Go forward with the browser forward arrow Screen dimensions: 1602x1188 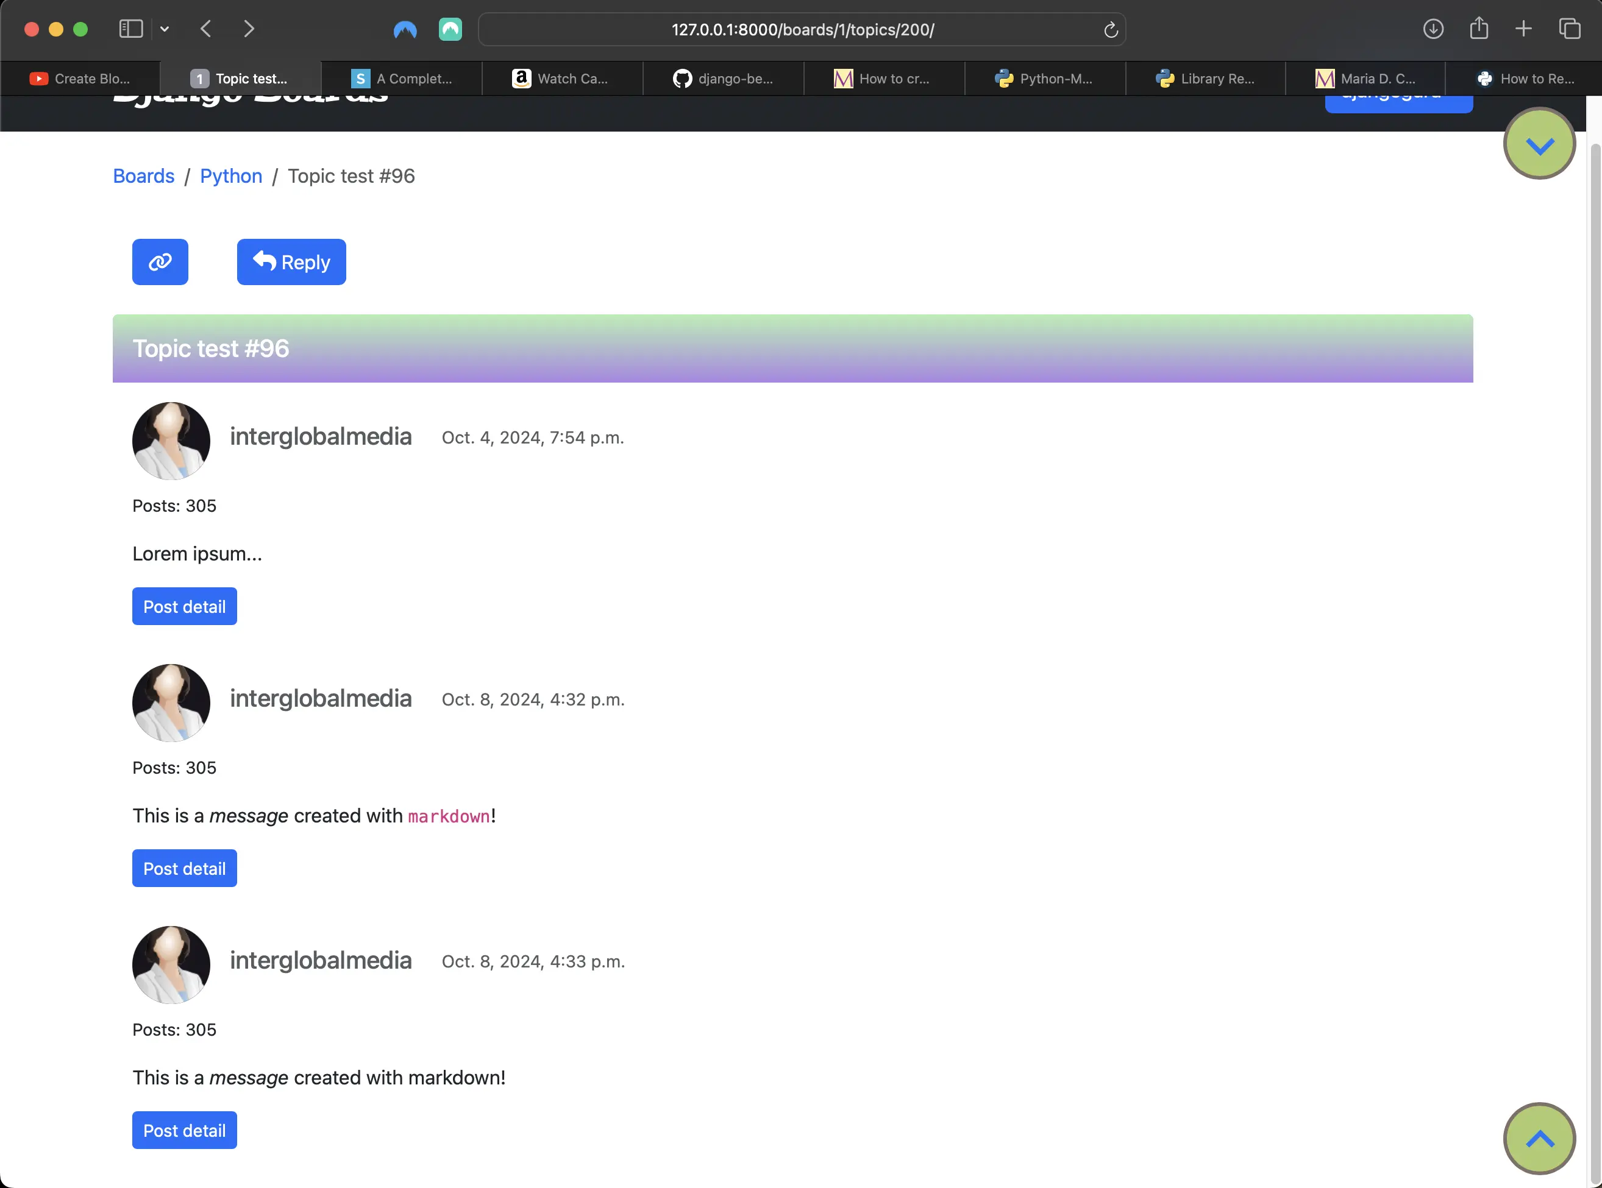pos(249,29)
